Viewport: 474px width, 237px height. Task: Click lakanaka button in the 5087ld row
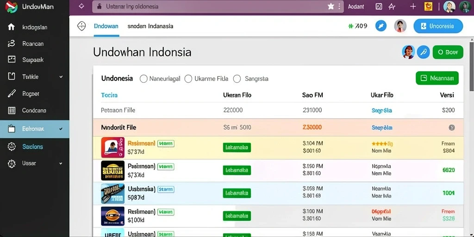pos(237,193)
